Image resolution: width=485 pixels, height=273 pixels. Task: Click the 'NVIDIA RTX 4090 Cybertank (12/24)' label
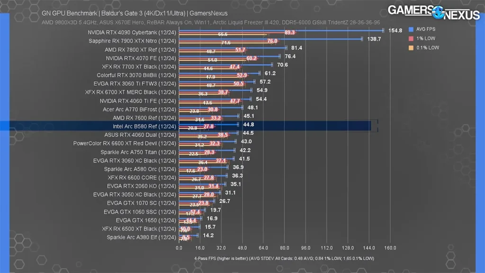click(132, 33)
